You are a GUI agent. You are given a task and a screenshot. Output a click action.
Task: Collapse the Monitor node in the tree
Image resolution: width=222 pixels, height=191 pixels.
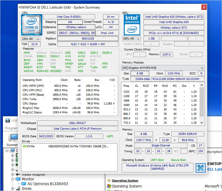(13, 179)
